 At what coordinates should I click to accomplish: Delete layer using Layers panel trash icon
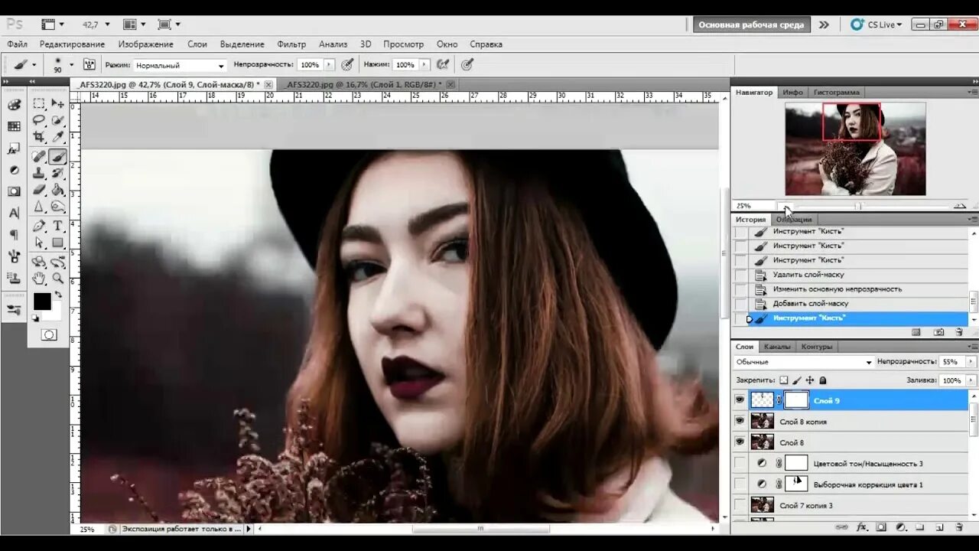[958, 527]
